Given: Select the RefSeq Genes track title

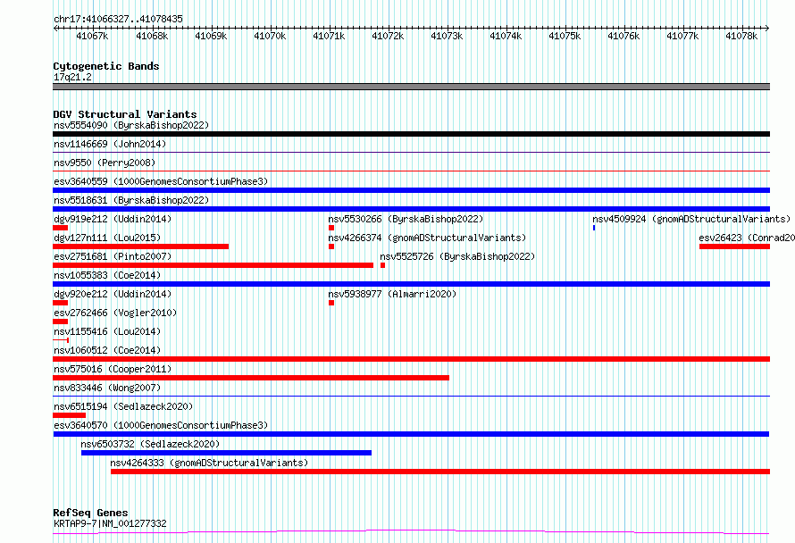Looking at the screenshot, I should click(x=90, y=514).
